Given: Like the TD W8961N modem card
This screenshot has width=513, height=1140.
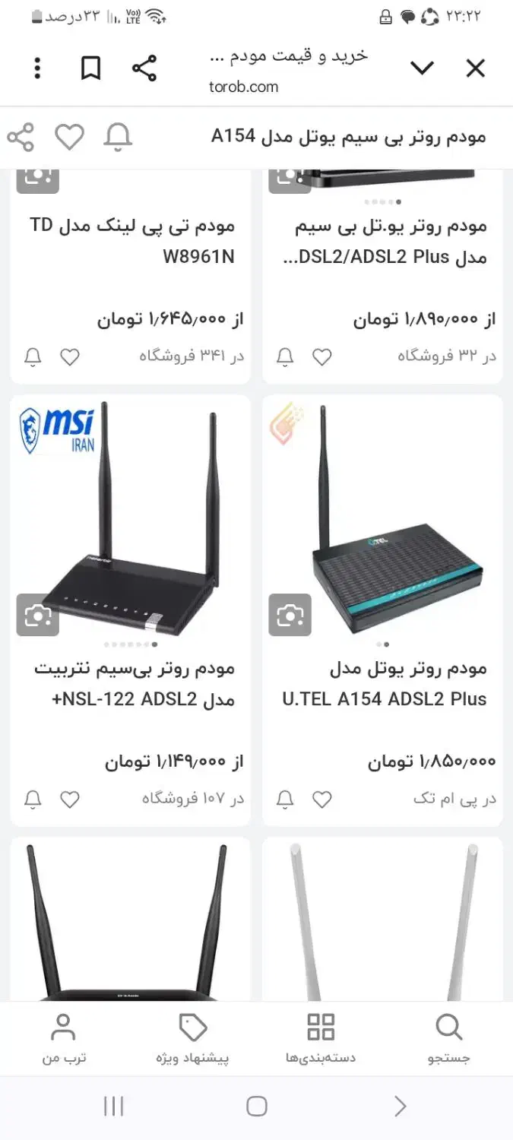Looking at the screenshot, I should tap(70, 356).
